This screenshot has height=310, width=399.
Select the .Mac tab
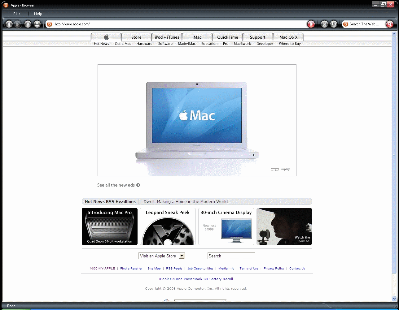tap(197, 37)
